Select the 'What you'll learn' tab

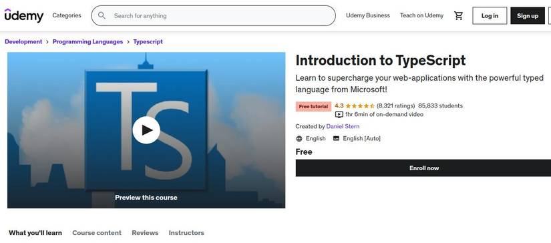[x=35, y=233]
